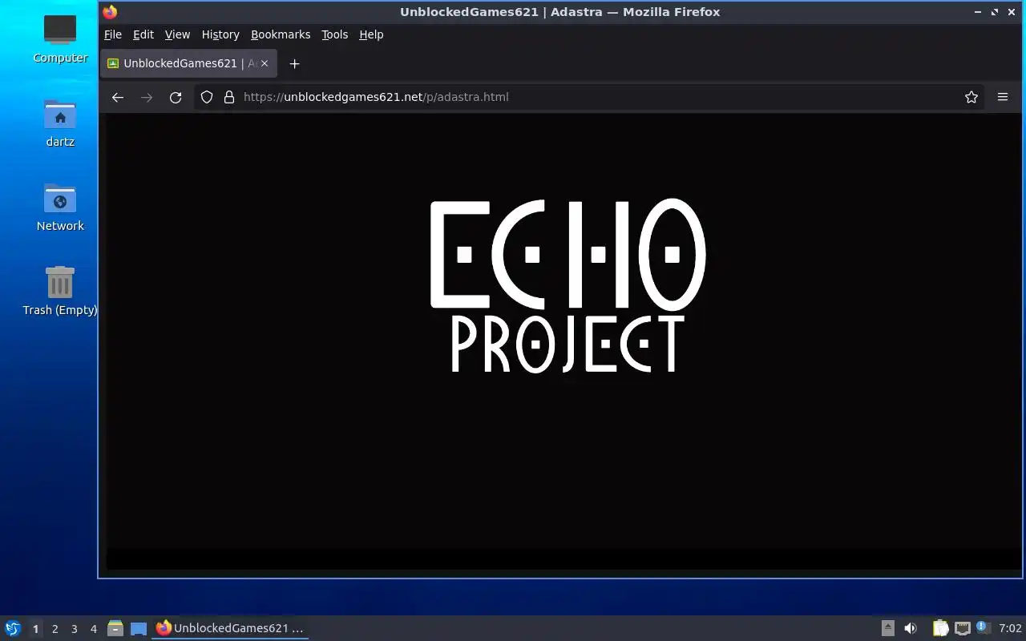The height and width of the screenshot is (641, 1026).
Task: Maximize the Firefox window
Action: point(995,12)
